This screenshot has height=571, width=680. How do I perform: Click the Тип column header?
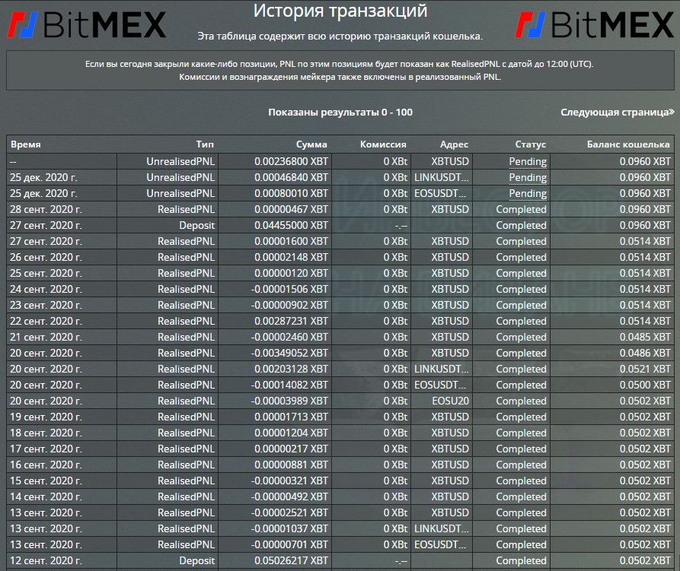205,144
